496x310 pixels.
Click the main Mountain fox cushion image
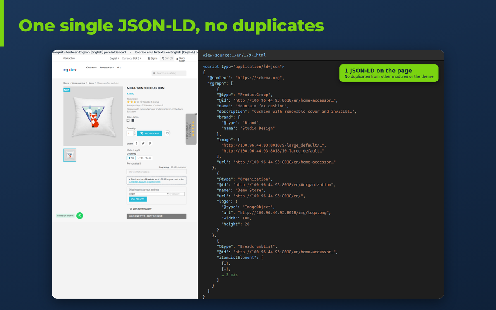93,116
